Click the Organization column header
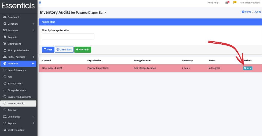The height and width of the screenshot is (136, 262). click(x=94, y=61)
